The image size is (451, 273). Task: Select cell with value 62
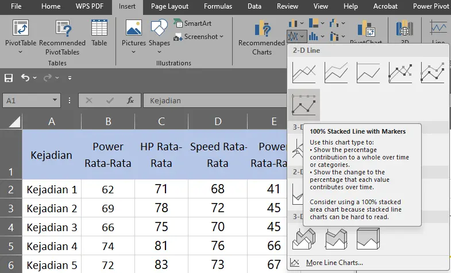108,189
